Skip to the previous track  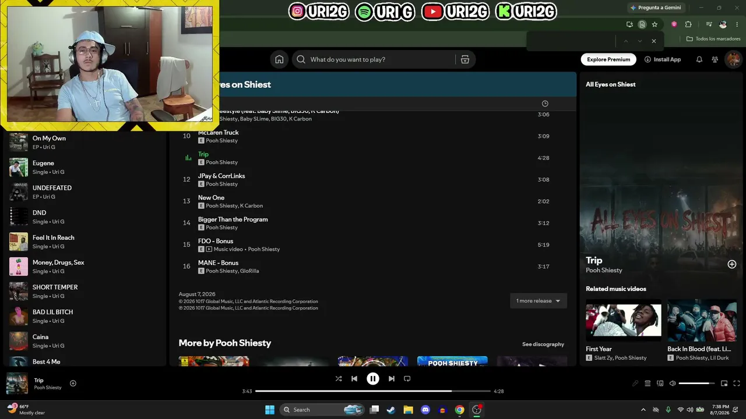[x=354, y=379]
